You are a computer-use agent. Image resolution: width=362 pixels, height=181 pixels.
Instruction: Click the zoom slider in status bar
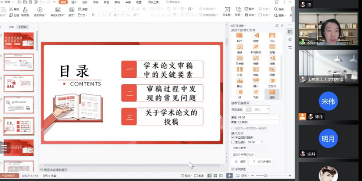(265, 176)
